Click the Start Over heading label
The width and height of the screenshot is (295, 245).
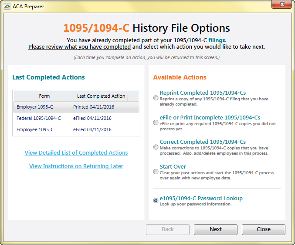(173, 167)
